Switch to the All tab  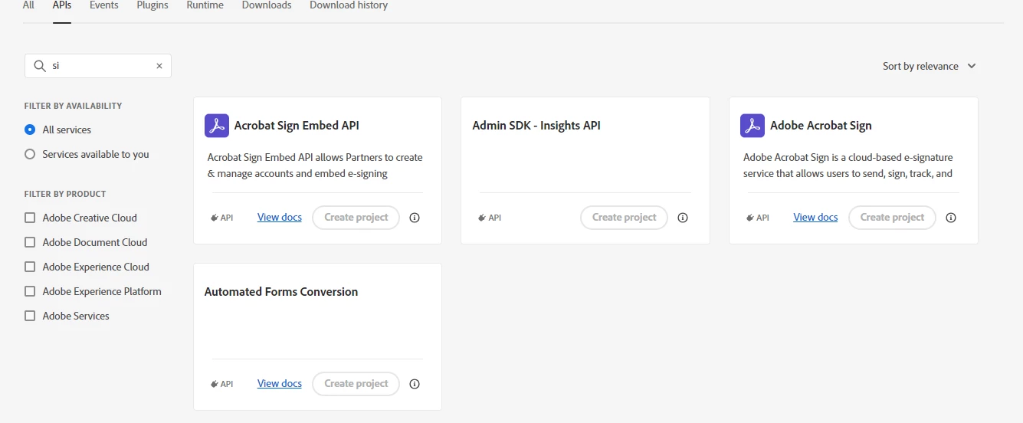point(28,5)
